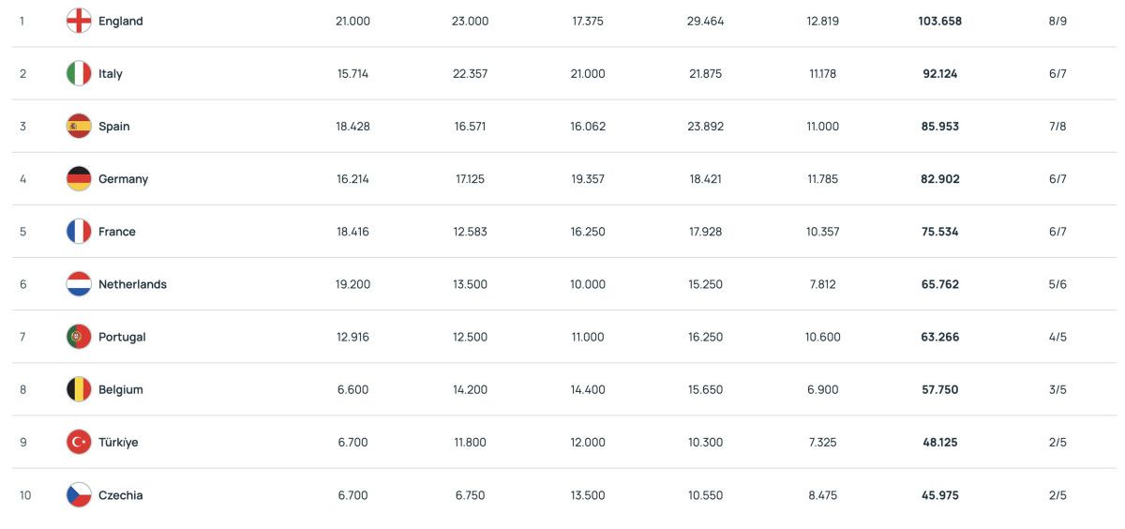Select Türkiye's total score 48.125
Viewport: 1125px width, 529px height.
[939, 442]
